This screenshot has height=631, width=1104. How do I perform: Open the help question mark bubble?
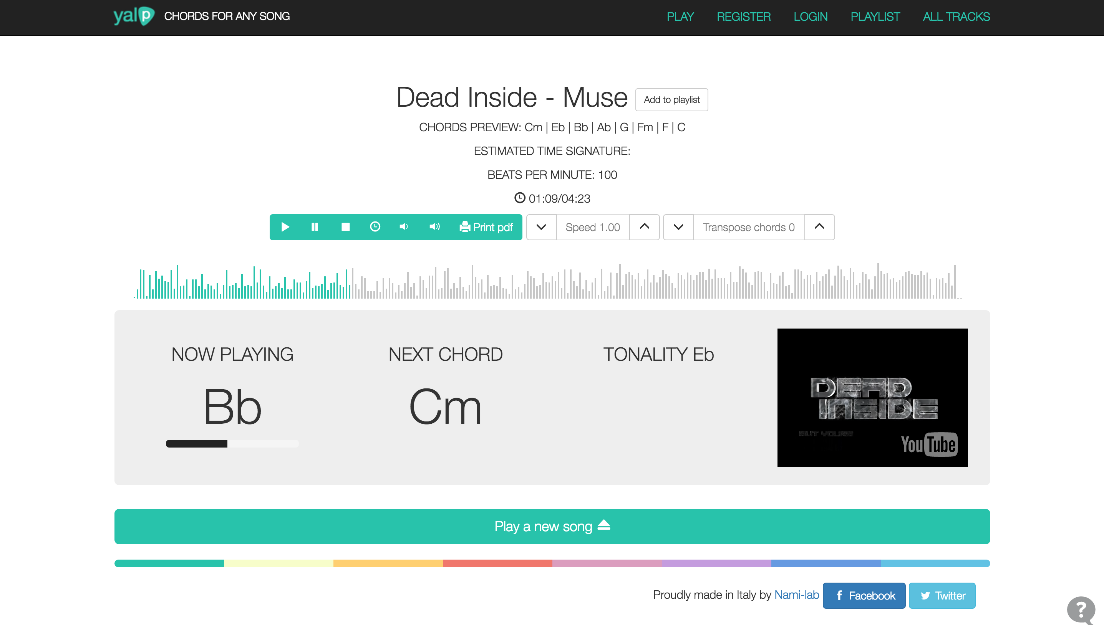coord(1081,610)
